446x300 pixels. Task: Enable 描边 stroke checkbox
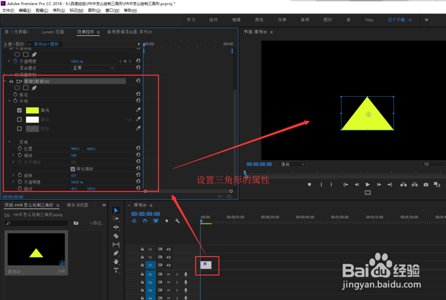point(19,119)
